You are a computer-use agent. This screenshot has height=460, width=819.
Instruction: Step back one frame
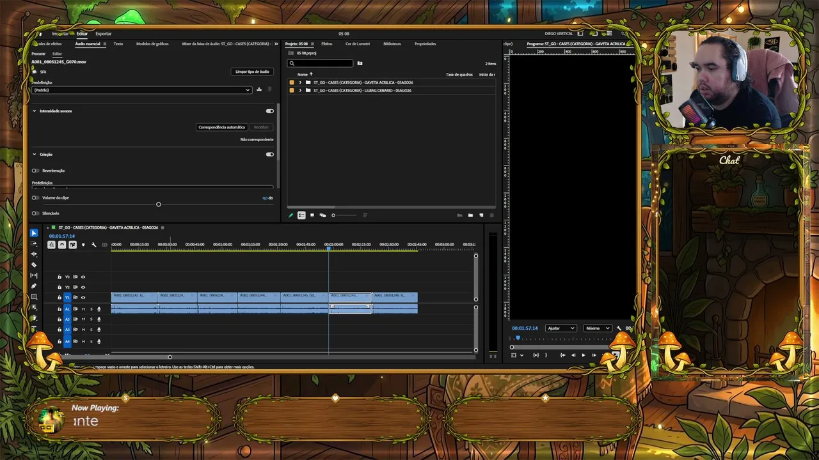tap(573, 355)
